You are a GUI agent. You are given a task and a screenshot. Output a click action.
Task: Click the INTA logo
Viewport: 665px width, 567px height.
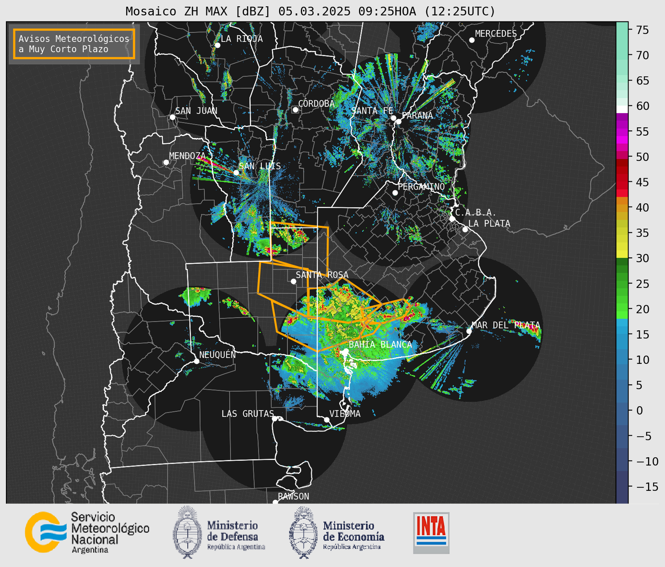[x=431, y=533]
